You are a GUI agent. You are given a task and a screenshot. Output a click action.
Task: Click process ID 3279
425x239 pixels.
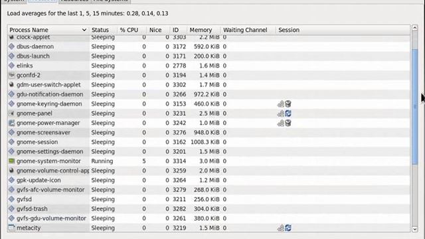(179, 190)
